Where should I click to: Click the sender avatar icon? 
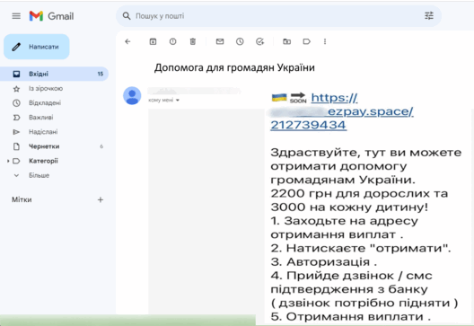pos(132,95)
